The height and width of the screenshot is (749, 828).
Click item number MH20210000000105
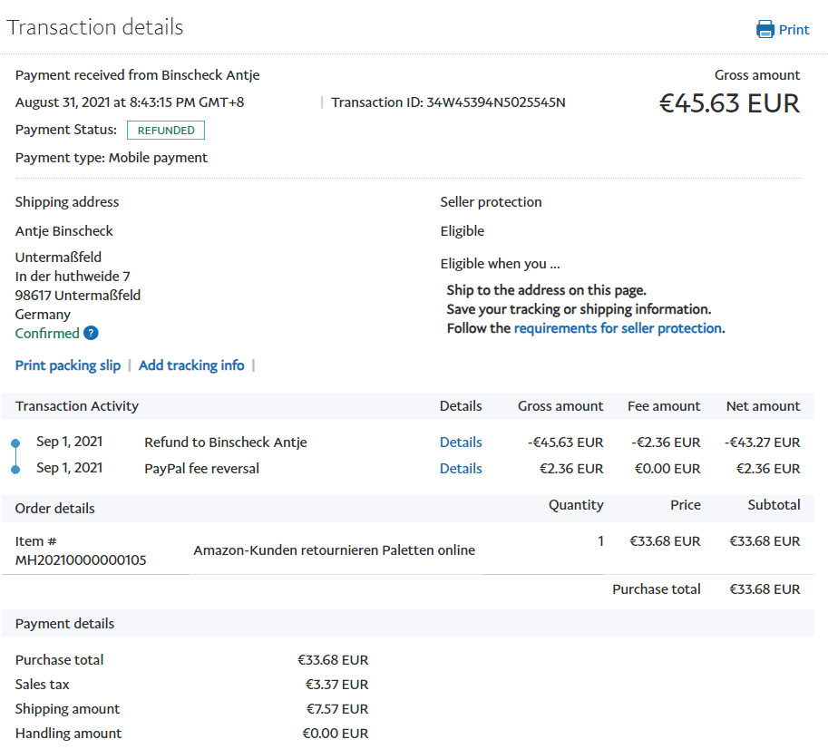point(81,560)
